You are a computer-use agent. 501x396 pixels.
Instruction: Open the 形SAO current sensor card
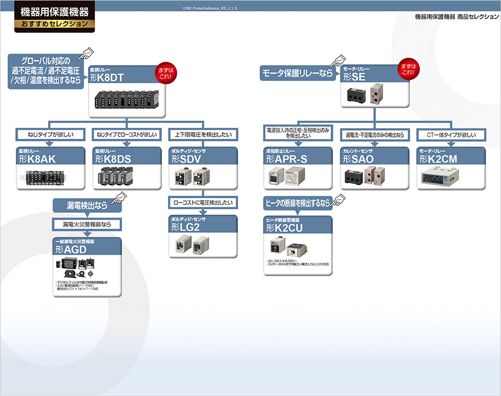point(374,168)
